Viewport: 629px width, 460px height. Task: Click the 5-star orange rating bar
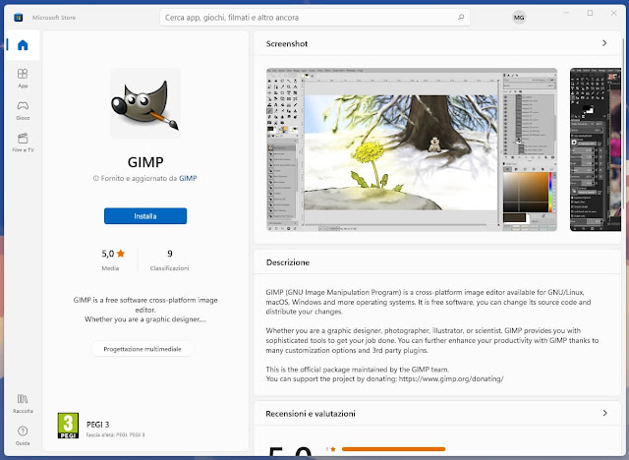tap(393, 449)
